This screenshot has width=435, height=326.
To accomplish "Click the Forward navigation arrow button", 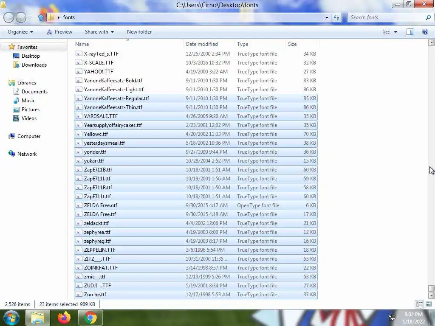I will tap(21, 17).
